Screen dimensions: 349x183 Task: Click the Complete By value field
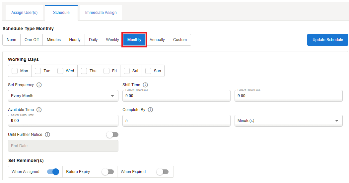[176, 121]
